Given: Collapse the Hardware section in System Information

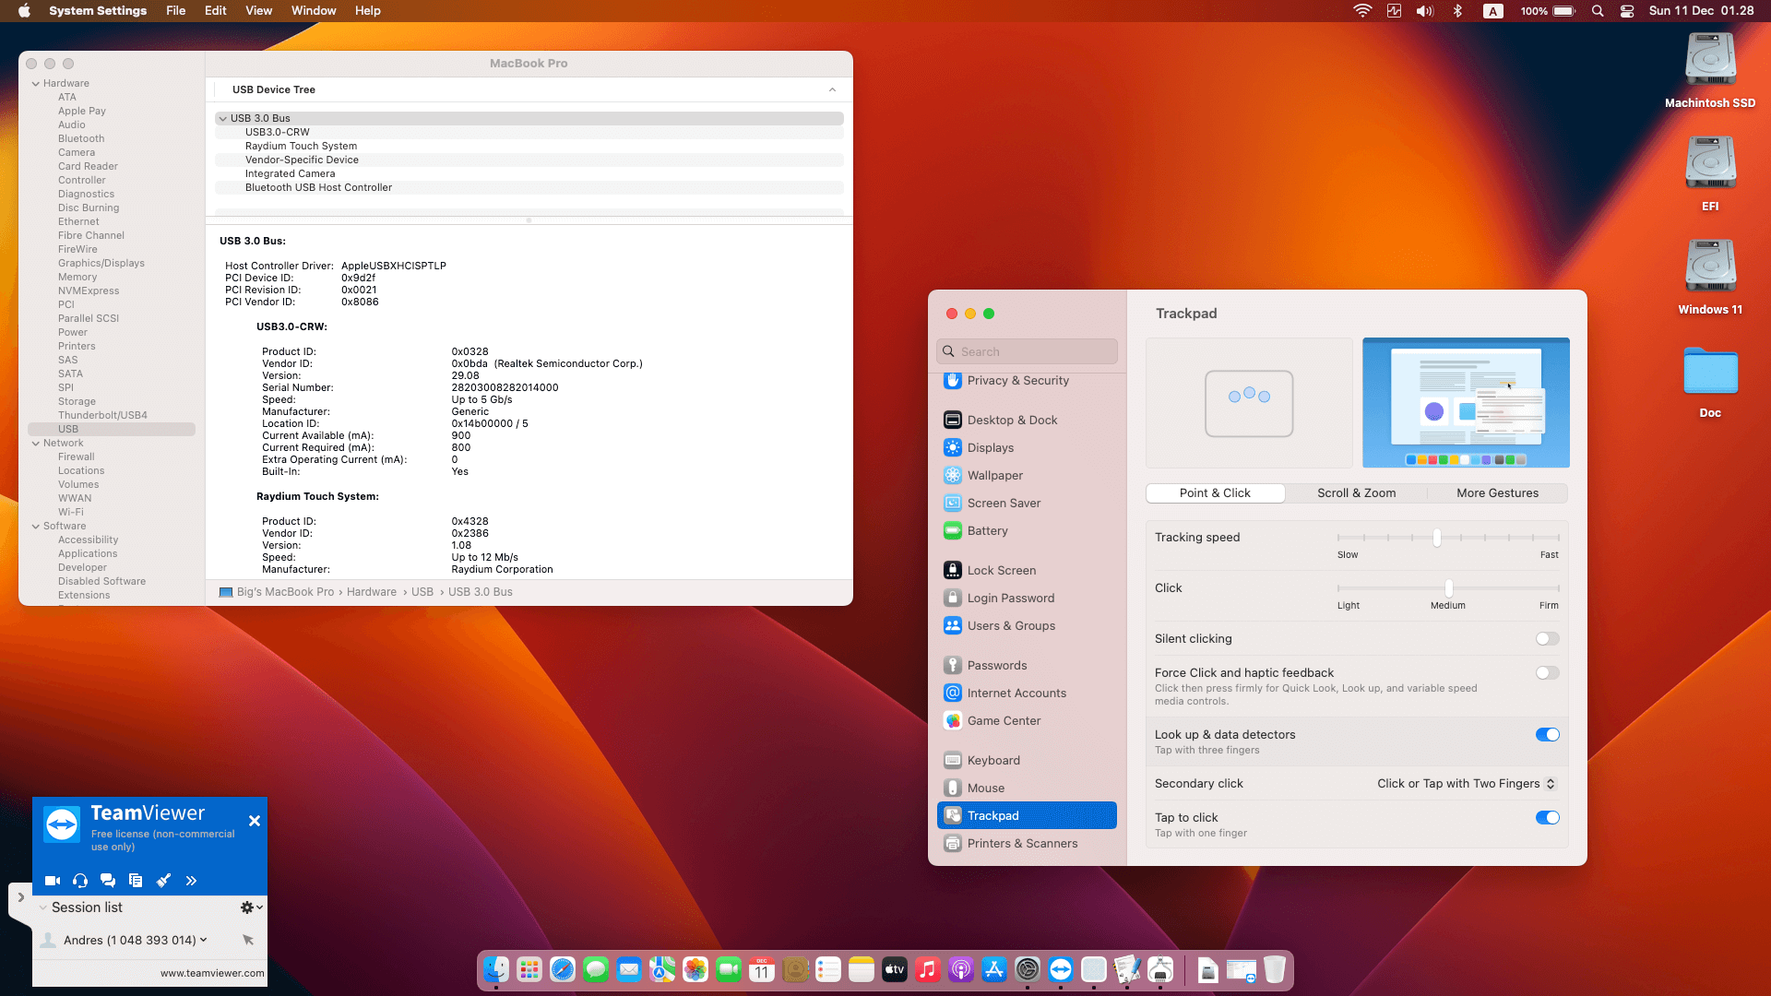Looking at the screenshot, I should [x=36, y=83].
